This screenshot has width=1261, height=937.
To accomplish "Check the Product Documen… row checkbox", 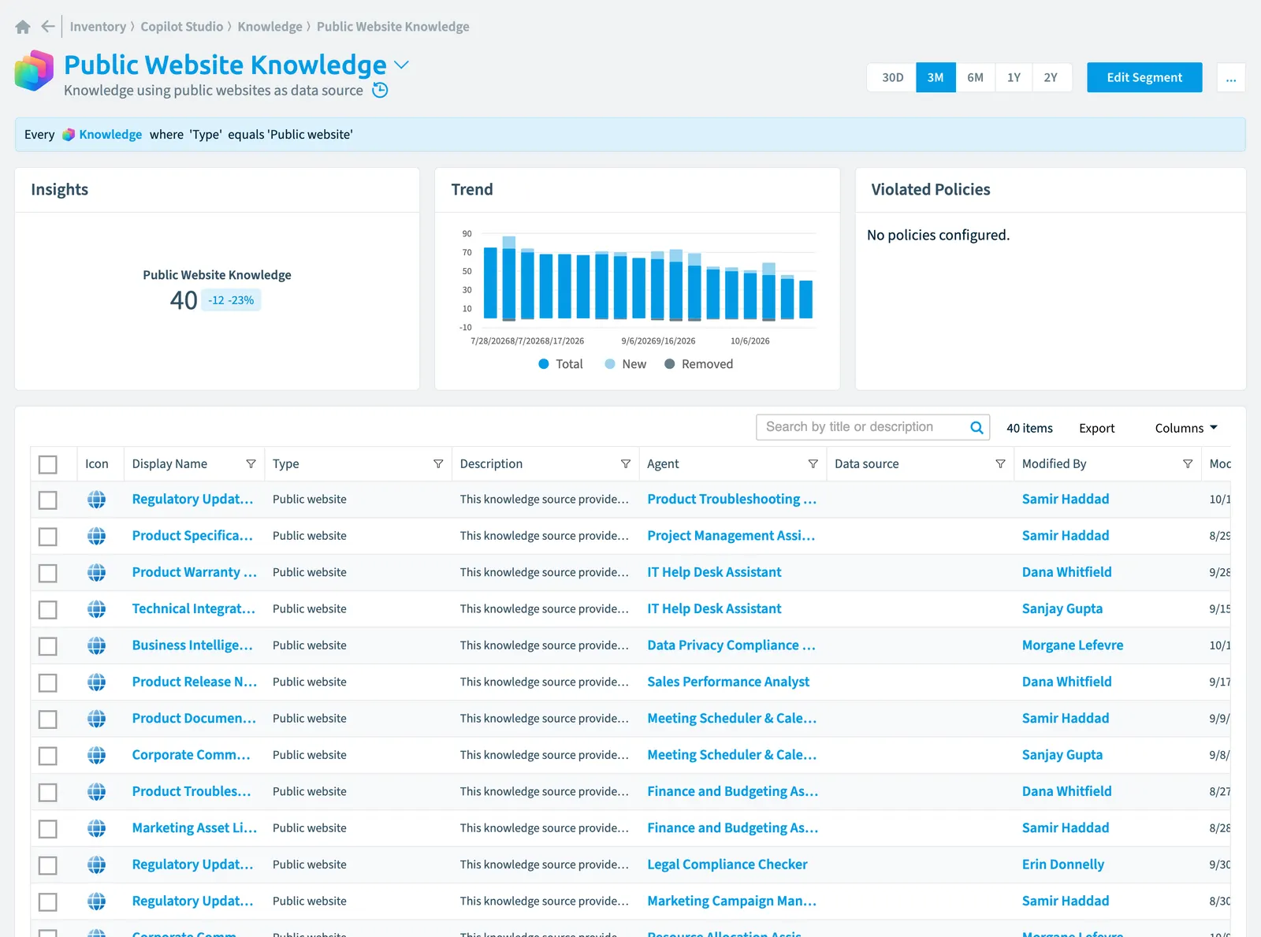I will pos(48,719).
